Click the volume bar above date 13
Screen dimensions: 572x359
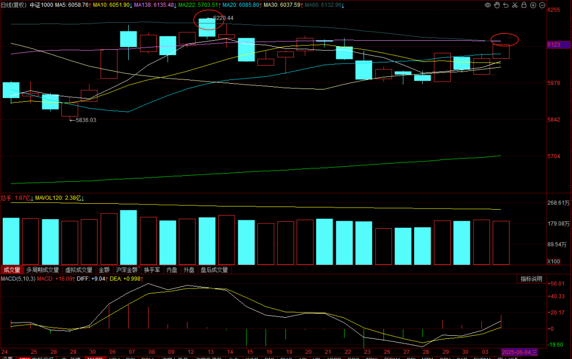(207, 241)
